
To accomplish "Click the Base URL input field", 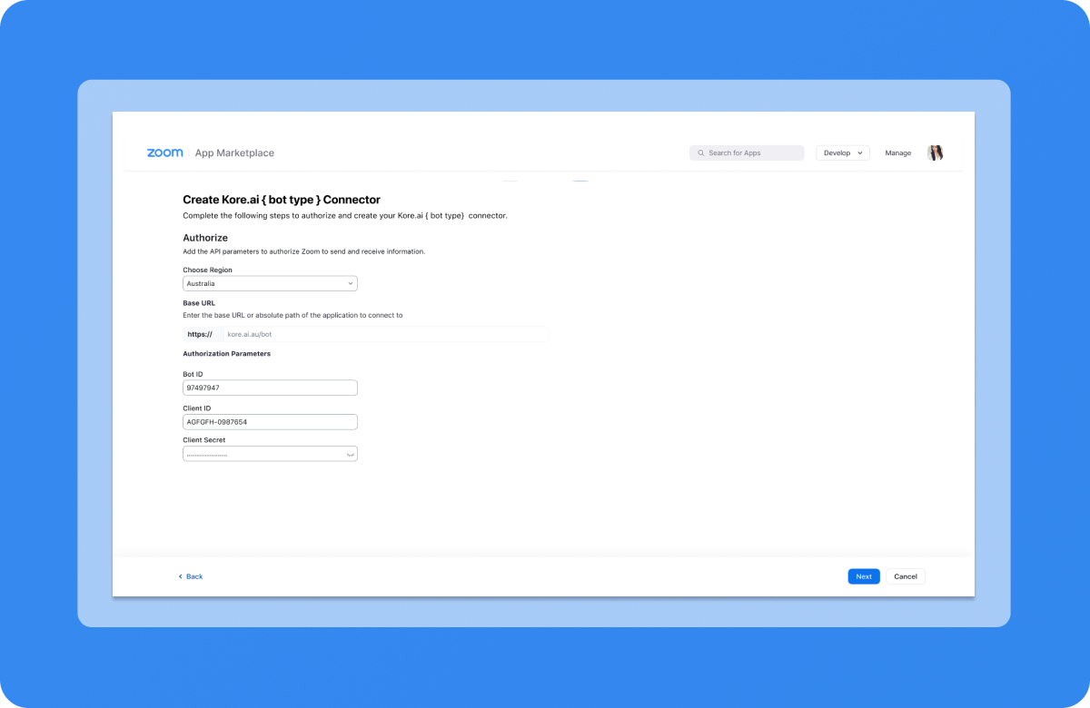I will coord(385,334).
